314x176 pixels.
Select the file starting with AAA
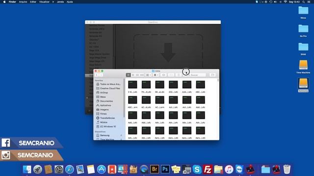[x=187, y=87]
